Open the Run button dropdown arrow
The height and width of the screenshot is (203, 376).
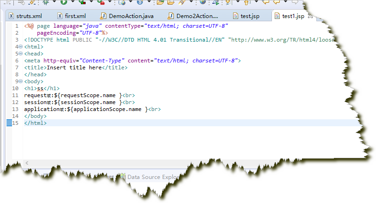click(72, 3)
